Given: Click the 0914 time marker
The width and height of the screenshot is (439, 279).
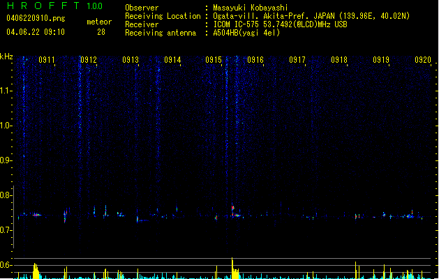Looking at the screenshot, I should tap(172, 60).
